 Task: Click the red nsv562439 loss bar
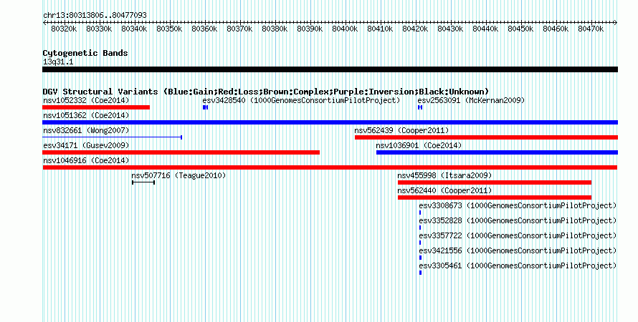point(486,137)
